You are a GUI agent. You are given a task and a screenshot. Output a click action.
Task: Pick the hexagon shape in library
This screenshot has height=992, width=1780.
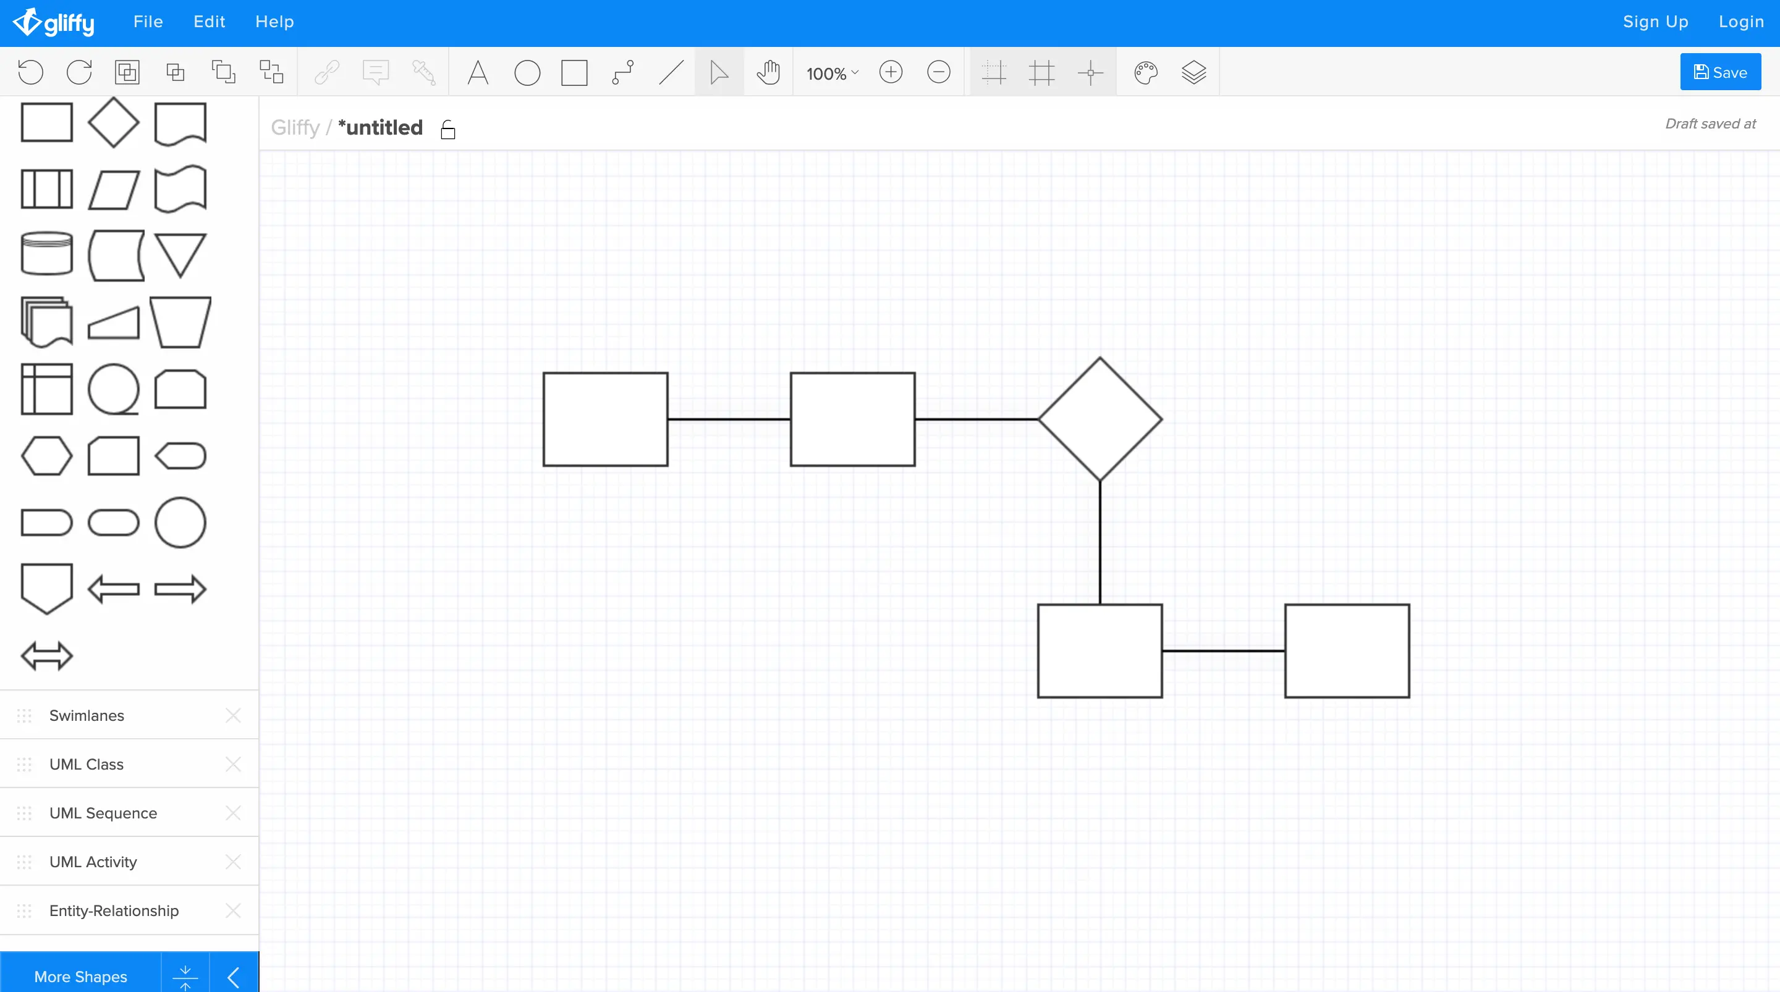click(x=46, y=456)
